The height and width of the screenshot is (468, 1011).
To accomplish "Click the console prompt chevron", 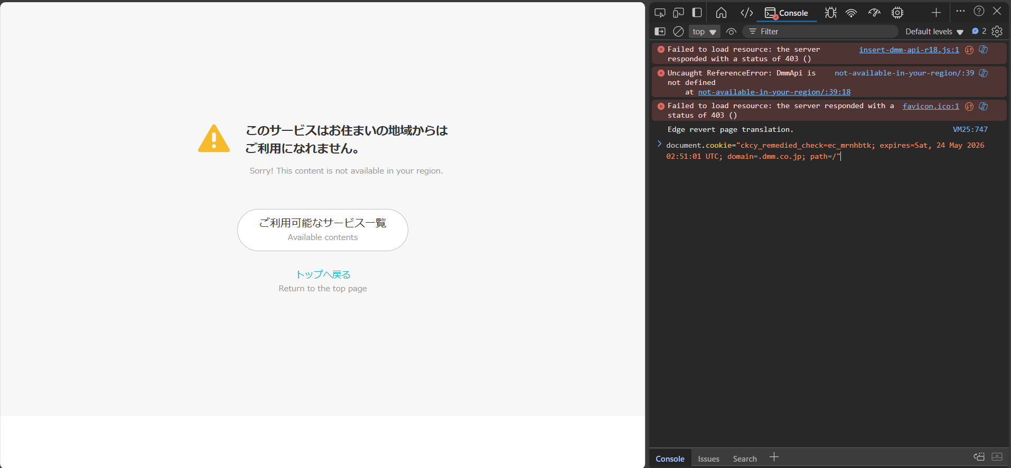I will [x=659, y=144].
